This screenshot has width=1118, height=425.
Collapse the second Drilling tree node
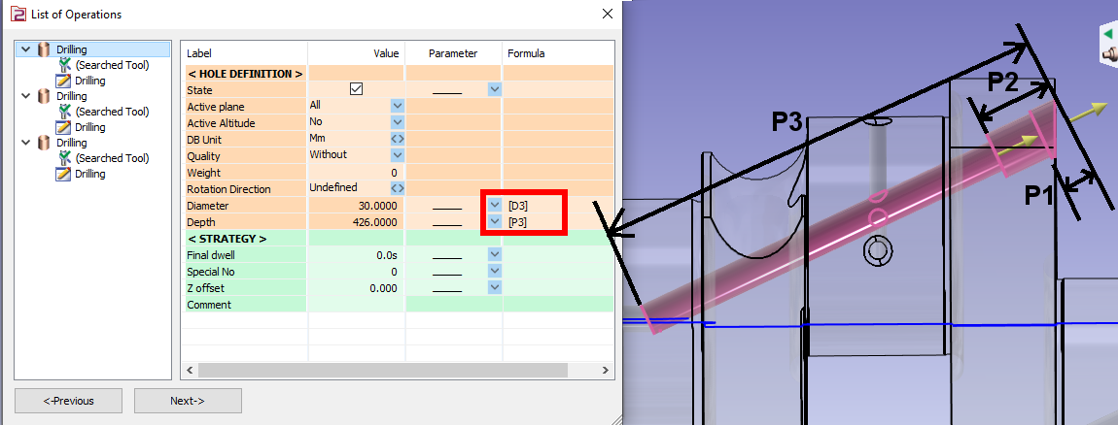pos(23,96)
